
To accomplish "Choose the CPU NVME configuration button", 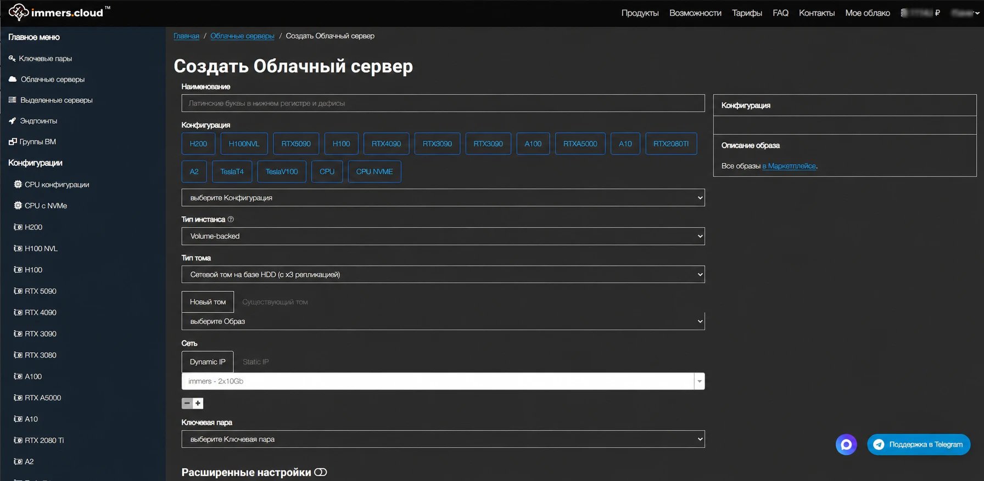I will (374, 171).
